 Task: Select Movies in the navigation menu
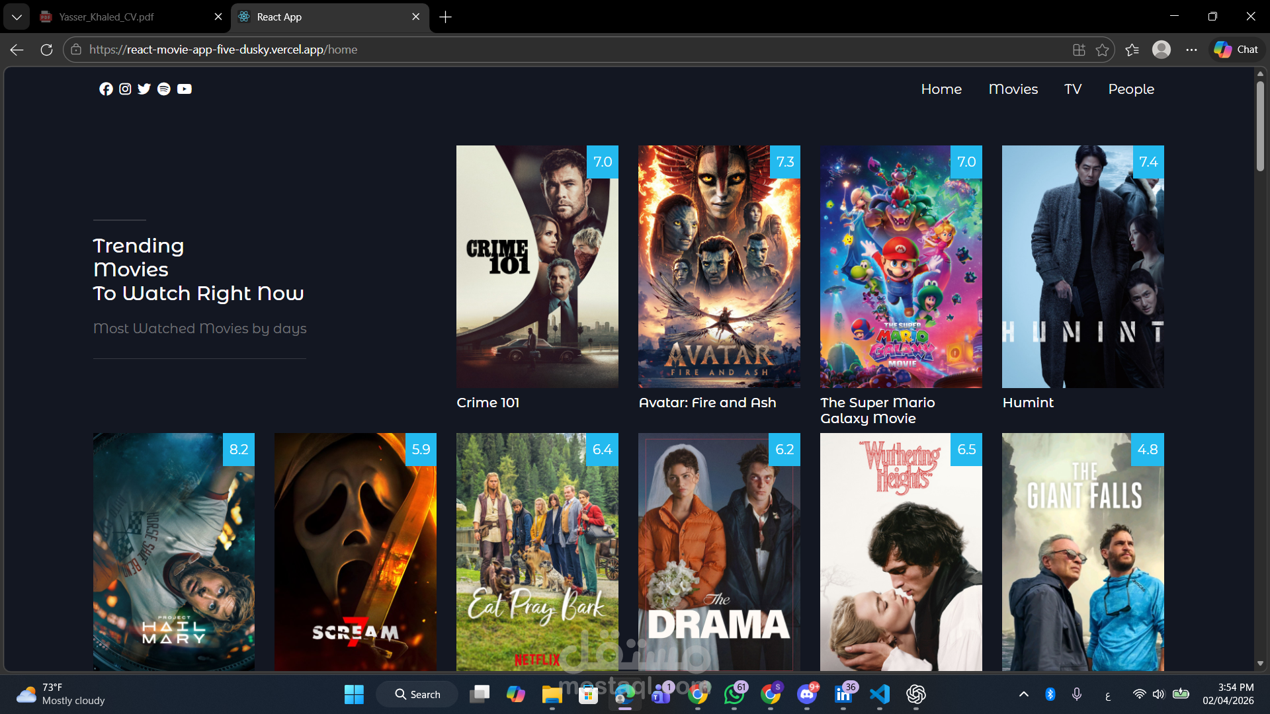(x=1013, y=89)
